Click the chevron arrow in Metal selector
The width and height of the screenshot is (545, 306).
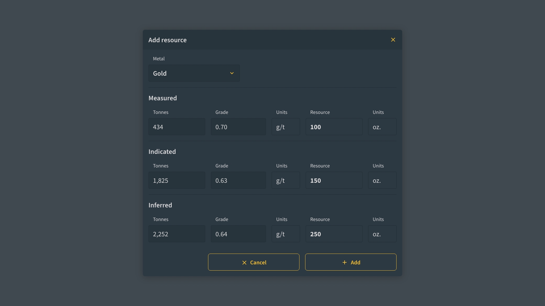tap(232, 73)
